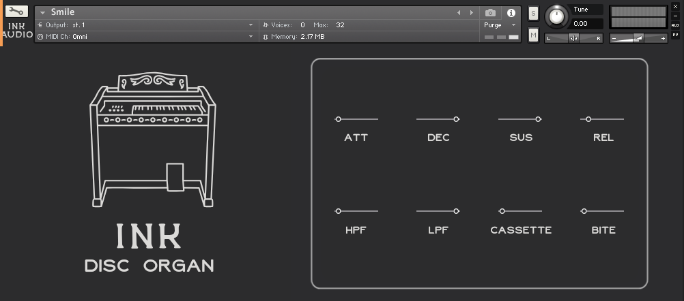Click the Max voices value 32
Viewport: 684px width, 301px height.
click(x=340, y=25)
